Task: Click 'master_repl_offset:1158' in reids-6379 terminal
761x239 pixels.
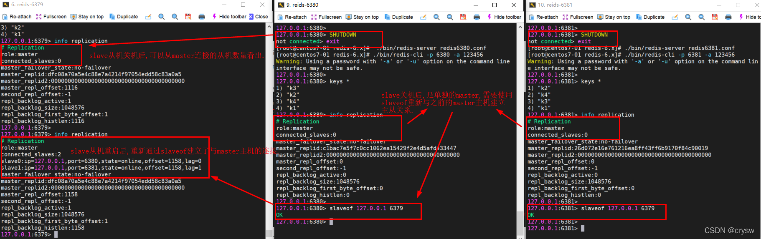Action: point(39,194)
